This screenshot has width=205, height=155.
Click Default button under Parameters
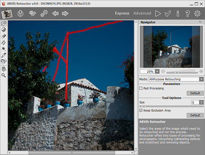click(195, 93)
